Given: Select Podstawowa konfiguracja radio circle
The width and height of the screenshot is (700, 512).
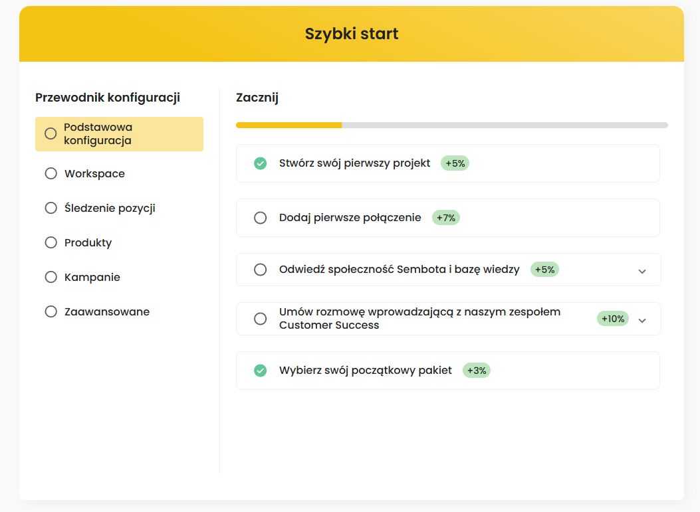Looking at the screenshot, I should (51, 133).
